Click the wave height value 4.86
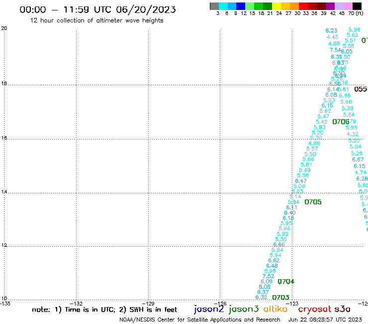The image size is (368, 324). (314, 143)
